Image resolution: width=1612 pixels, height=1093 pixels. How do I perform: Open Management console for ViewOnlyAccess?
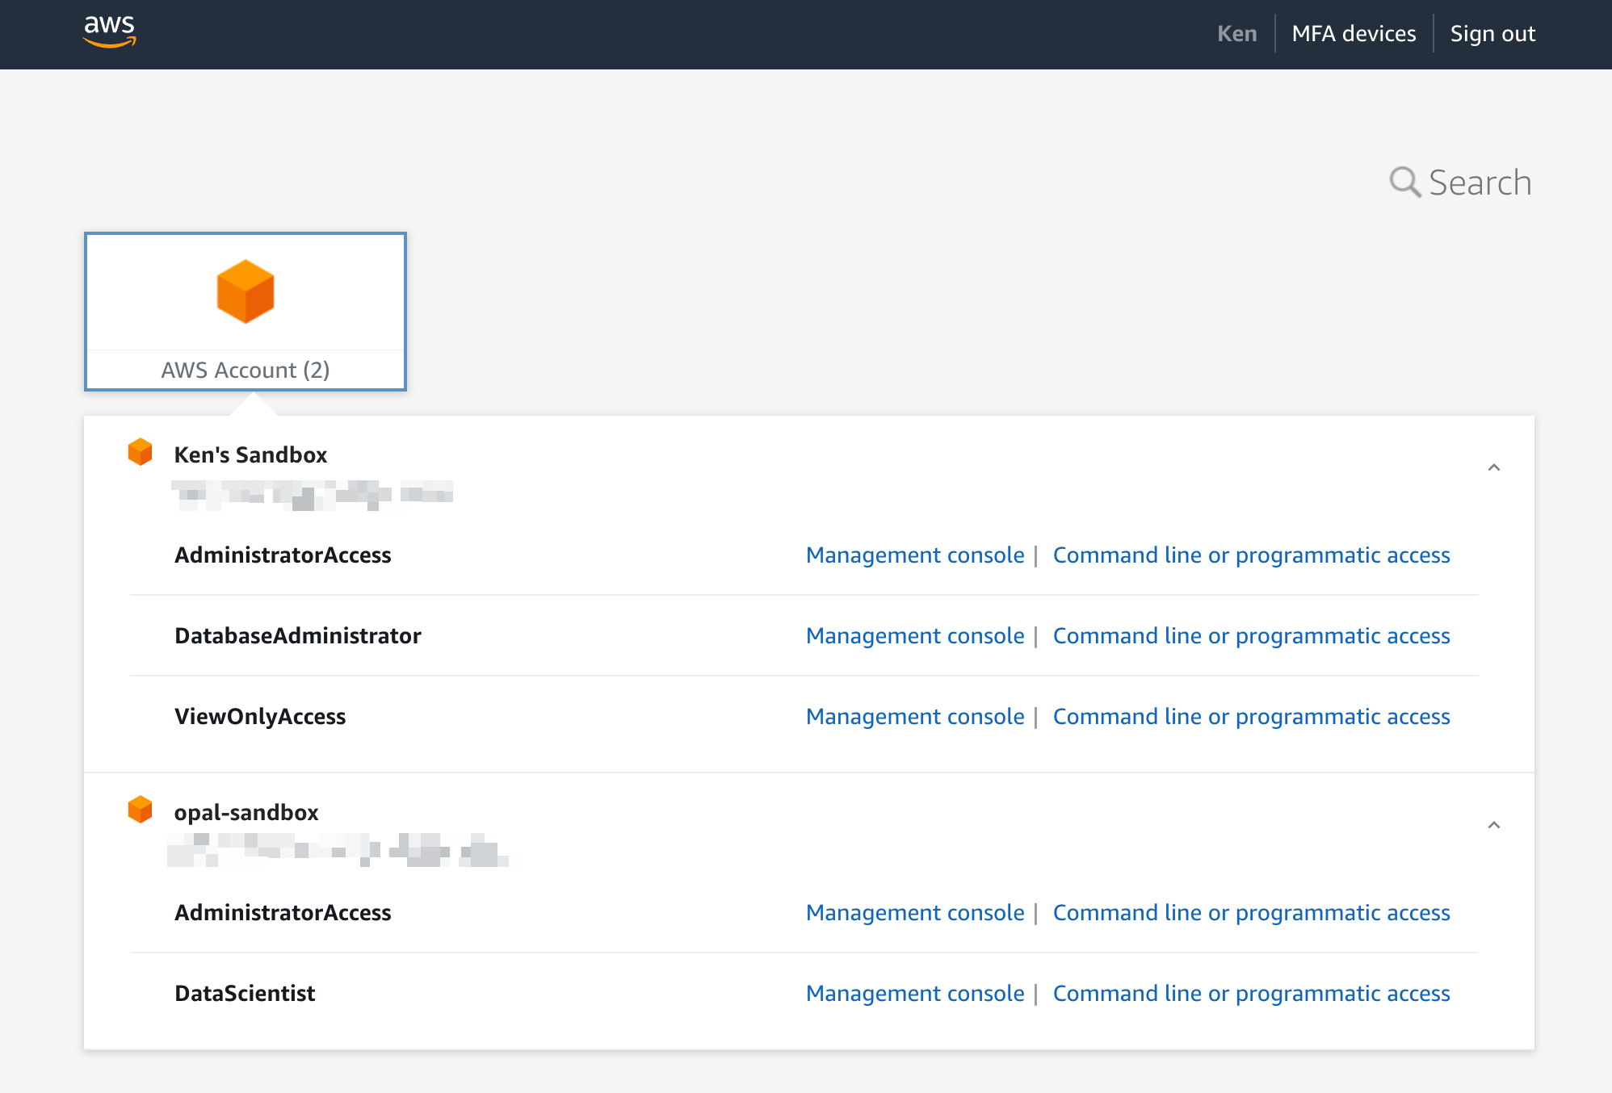tap(914, 717)
